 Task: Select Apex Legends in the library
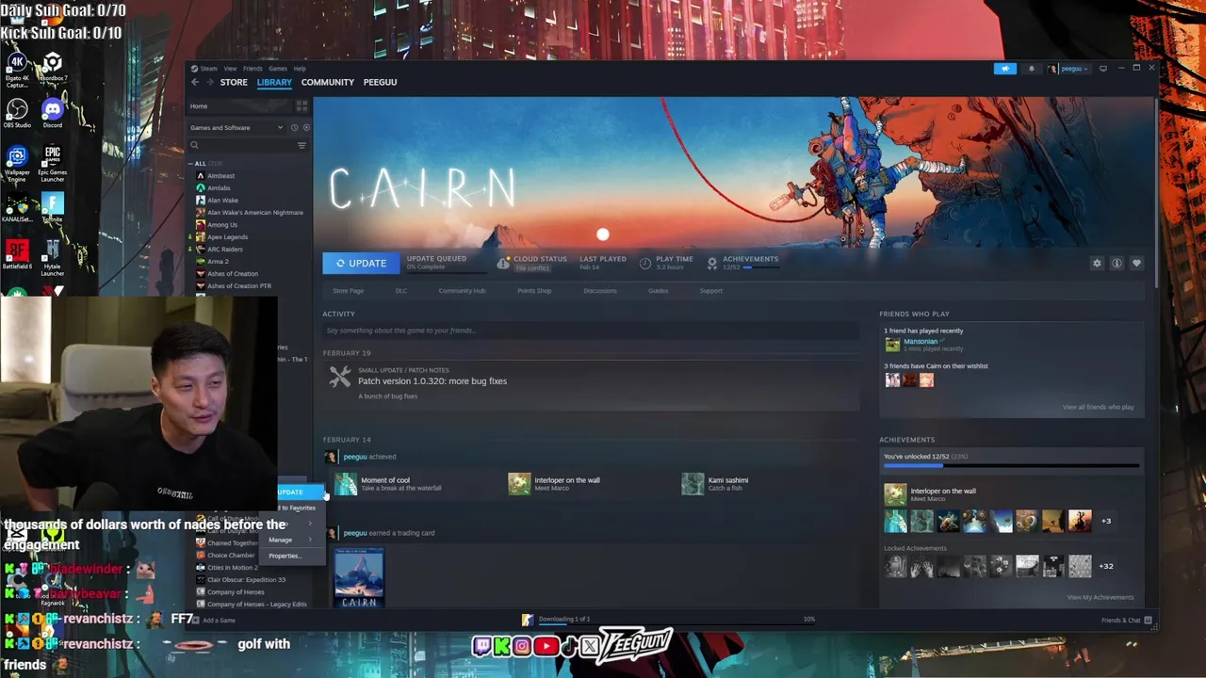point(227,237)
